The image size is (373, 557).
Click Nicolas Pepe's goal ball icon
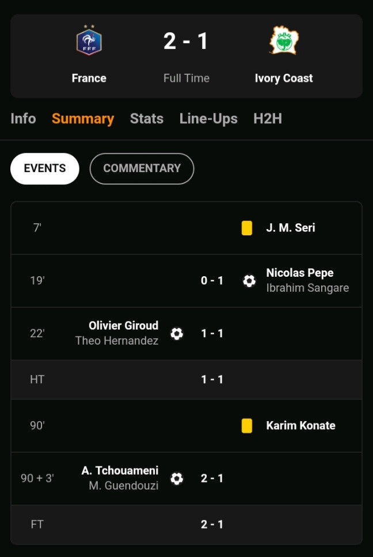pyautogui.click(x=249, y=281)
